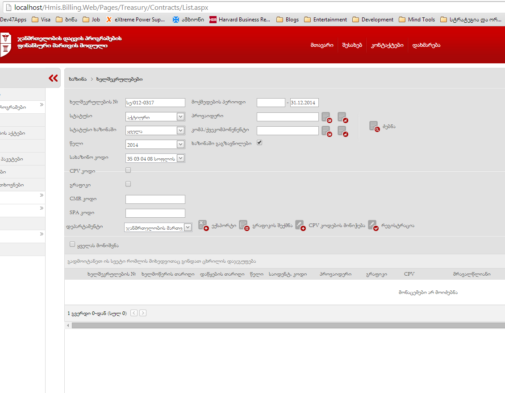Viewport: 505px width, 393px height.
Task: Click the export (ექსპორტი) icon
Action: pyautogui.click(x=203, y=226)
